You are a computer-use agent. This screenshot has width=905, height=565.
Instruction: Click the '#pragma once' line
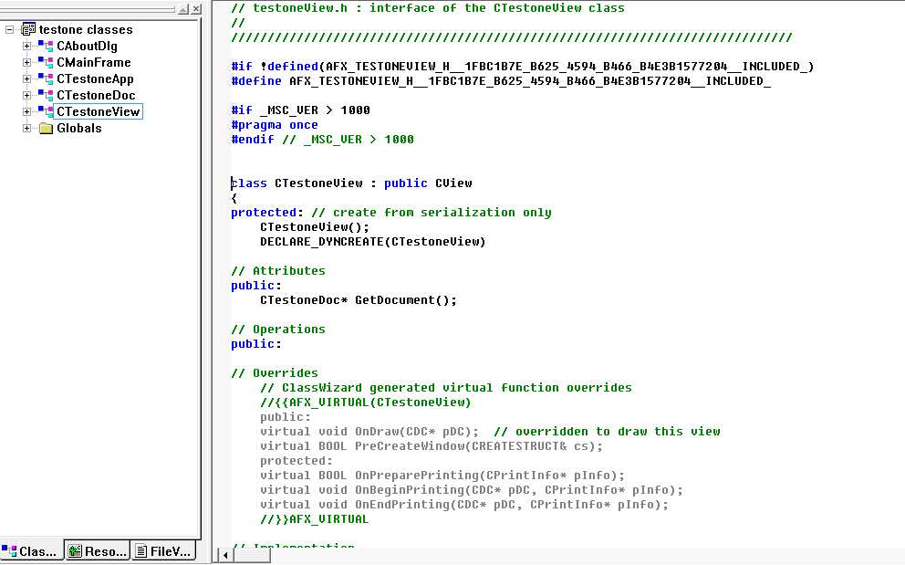pos(275,125)
